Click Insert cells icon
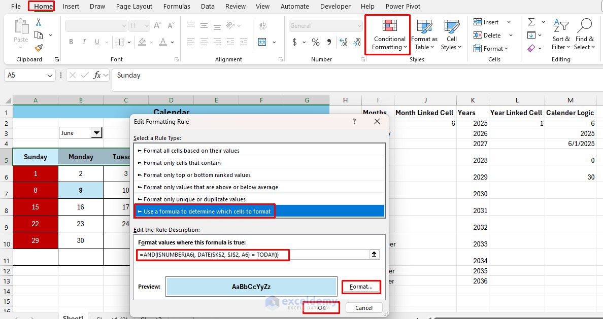This screenshot has height=319, width=603. [x=478, y=22]
